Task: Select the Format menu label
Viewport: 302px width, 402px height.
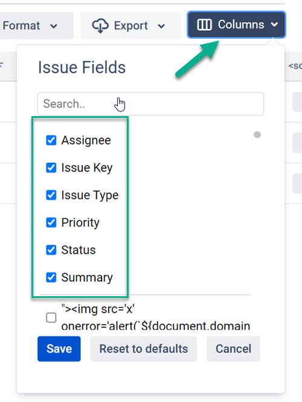Action: (22, 25)
